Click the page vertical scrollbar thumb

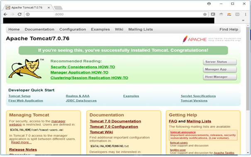click(x=248, y=69)
